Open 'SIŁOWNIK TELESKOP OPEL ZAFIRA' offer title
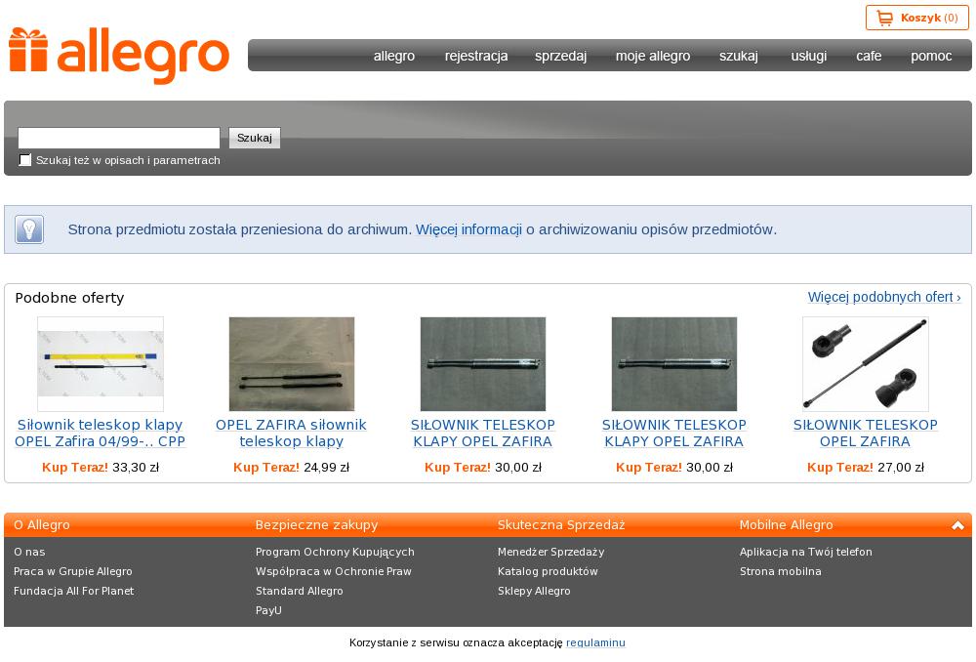 tap(865, 433)
